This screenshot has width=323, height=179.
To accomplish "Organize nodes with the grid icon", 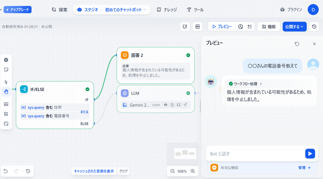I will pyautogui.click(x=6, y=114).
